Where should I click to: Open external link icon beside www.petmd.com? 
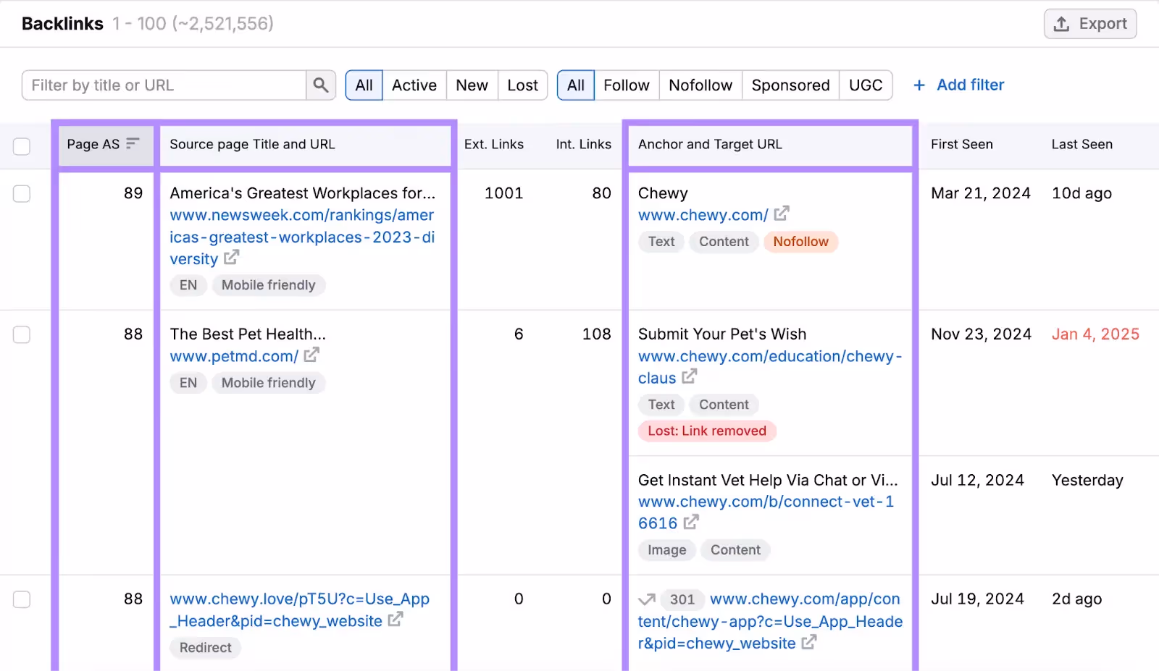[x=311, y=355]
